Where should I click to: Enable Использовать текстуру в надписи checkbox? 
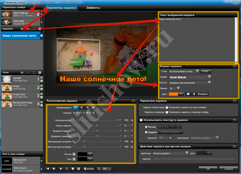tap(141, 120)
